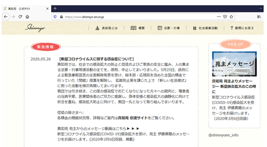The height and width of the screenshot is (147, 267).
Task: Open the 社会貢献活動 menu item
Action: [x=205, y=28]
